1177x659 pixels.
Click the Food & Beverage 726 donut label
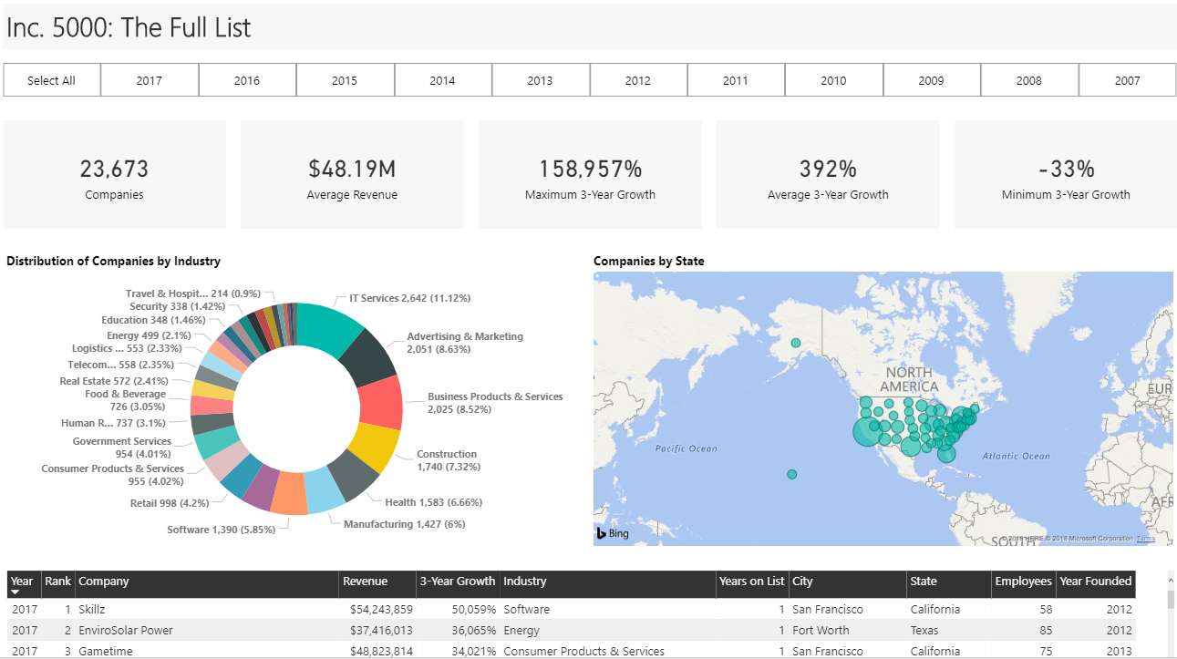click(126, 400)
